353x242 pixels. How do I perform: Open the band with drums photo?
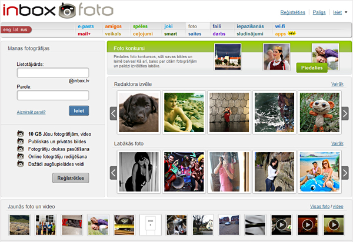coord(184,172)
